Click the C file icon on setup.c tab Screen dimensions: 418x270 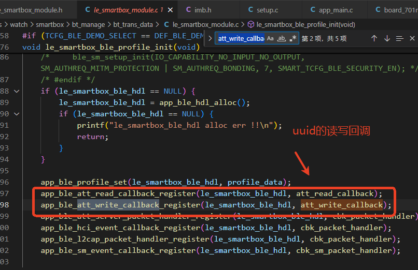click(250, 10)
